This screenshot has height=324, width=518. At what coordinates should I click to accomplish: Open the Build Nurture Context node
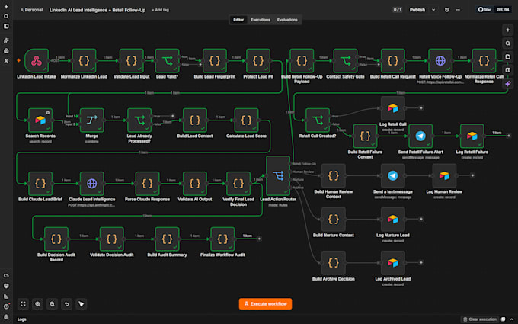point(334,220)
